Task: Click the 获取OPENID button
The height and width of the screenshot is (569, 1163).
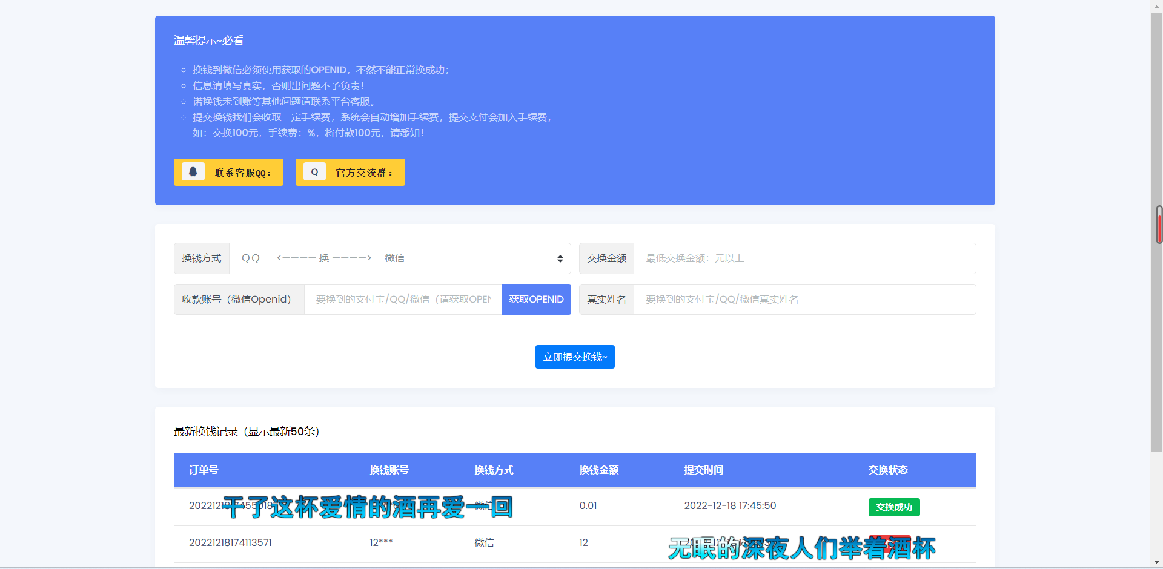Action: click(x=536, y=299)
